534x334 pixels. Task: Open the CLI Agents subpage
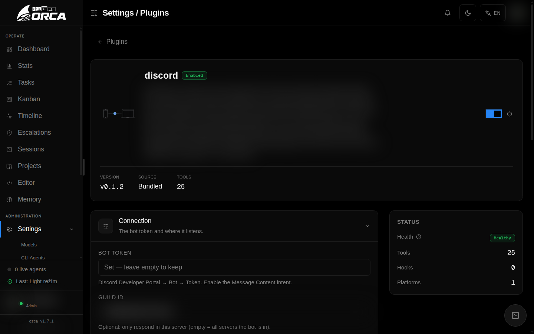click(x=33, y=258)
